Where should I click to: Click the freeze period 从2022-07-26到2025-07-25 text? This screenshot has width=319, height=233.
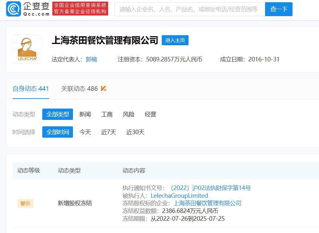click(x=188, y=218)
